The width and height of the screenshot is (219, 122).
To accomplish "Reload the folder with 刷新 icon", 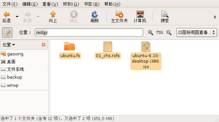I will click(95, 14).
